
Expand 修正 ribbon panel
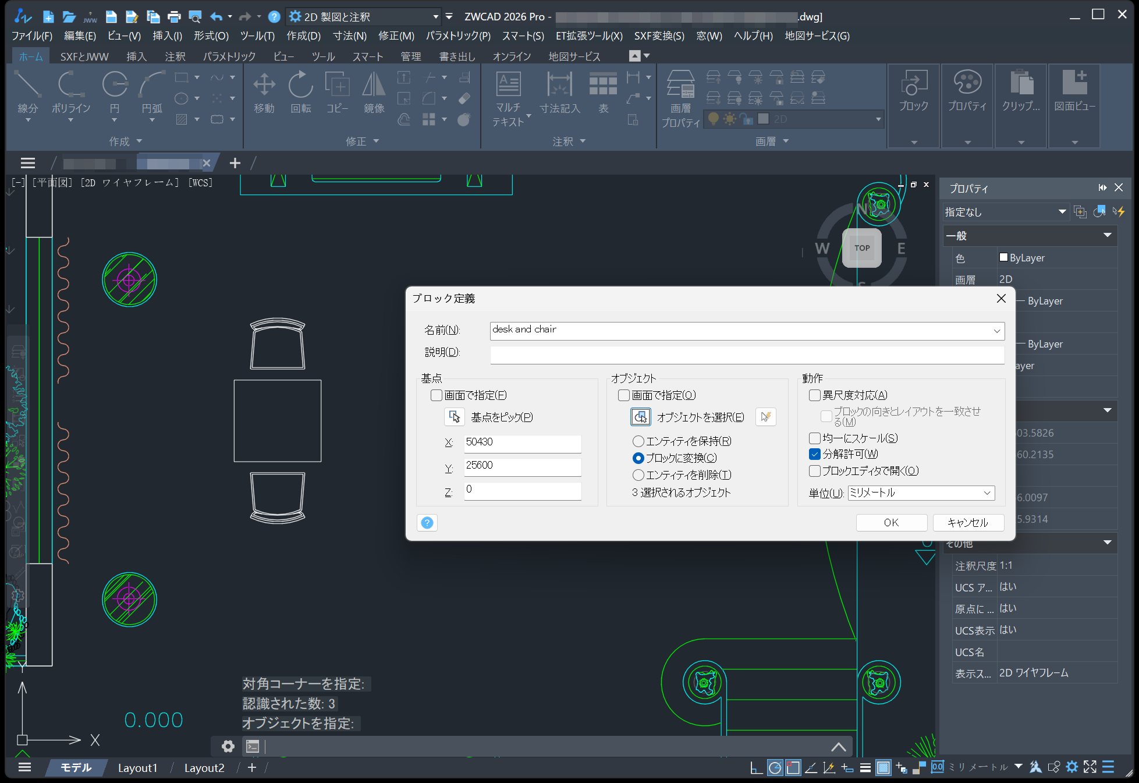(x=362, y=141)
